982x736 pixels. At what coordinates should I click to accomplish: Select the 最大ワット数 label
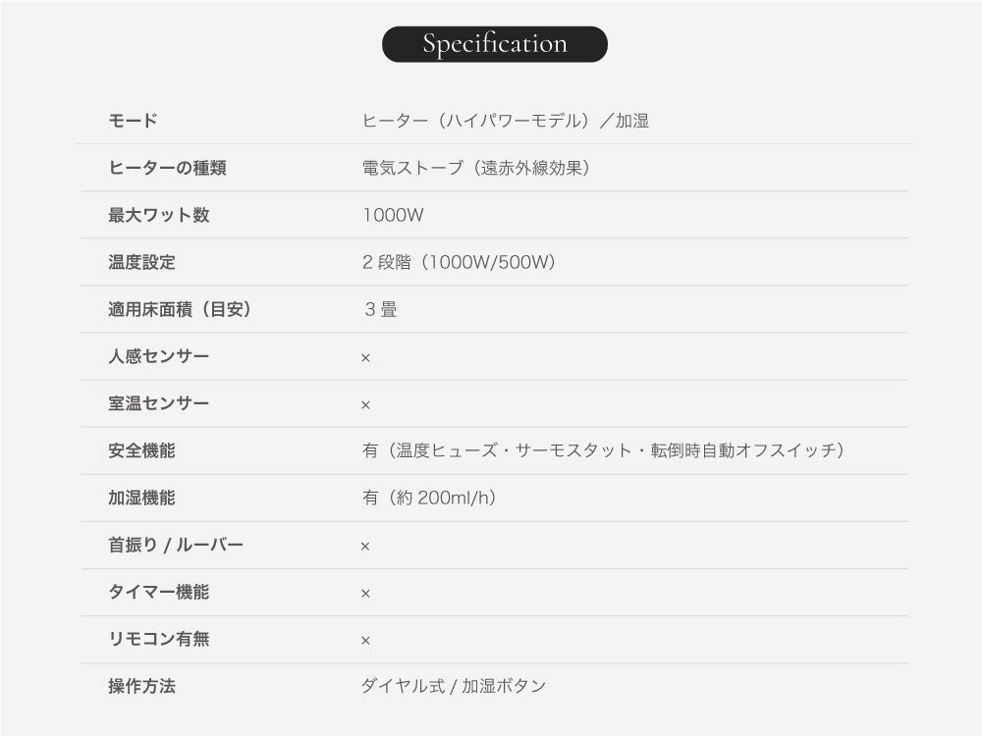click(158, 215)
